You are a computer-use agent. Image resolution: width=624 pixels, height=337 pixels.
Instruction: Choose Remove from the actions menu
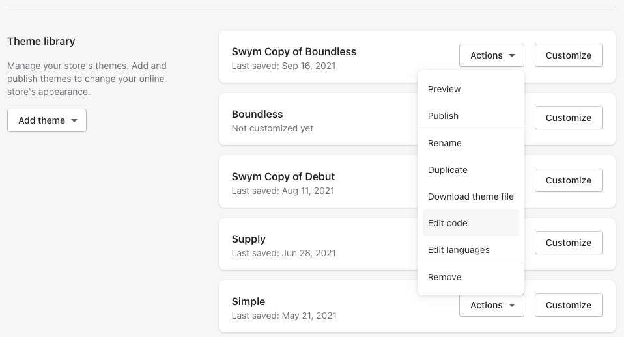coord(444,277)
